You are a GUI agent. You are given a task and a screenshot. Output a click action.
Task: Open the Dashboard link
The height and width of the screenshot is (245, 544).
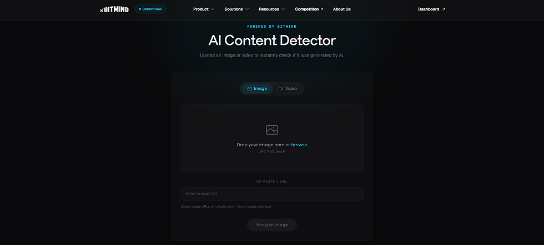pyautogui.click(x=429, y=9)
